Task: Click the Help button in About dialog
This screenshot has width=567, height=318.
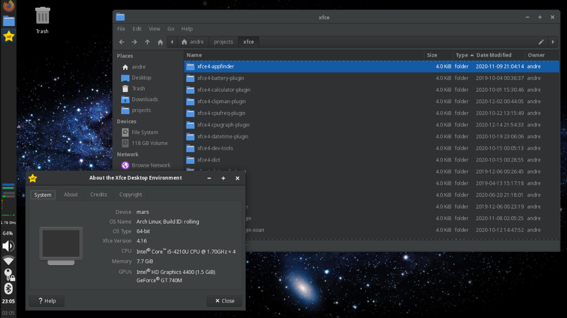Action: [x=47, y=300]
